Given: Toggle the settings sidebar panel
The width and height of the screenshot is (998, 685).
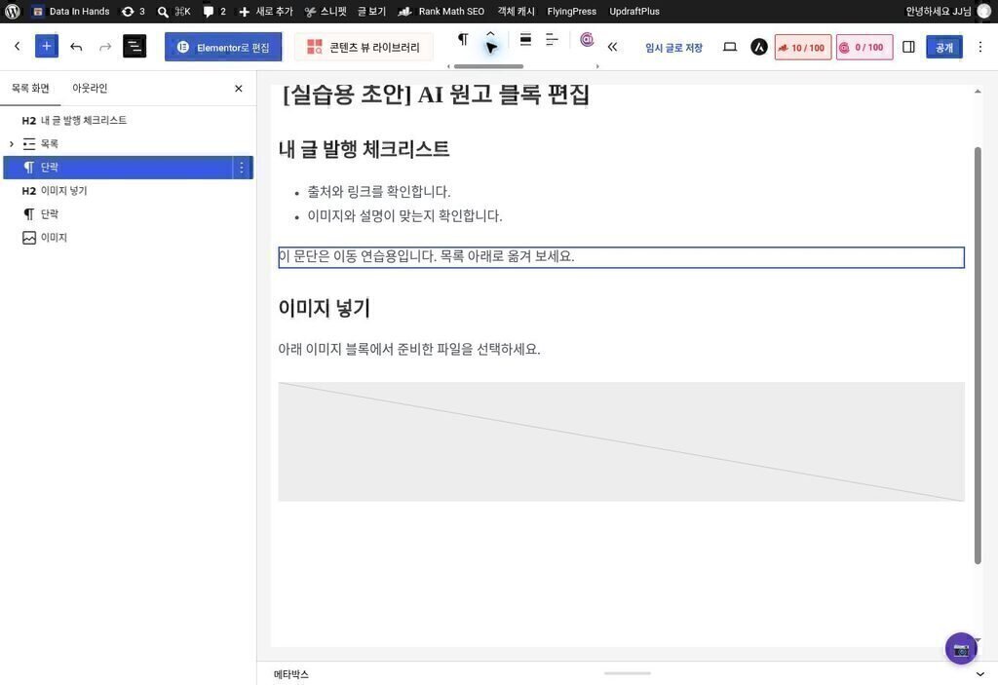Looking at the screenshot, I should [908, 47].
